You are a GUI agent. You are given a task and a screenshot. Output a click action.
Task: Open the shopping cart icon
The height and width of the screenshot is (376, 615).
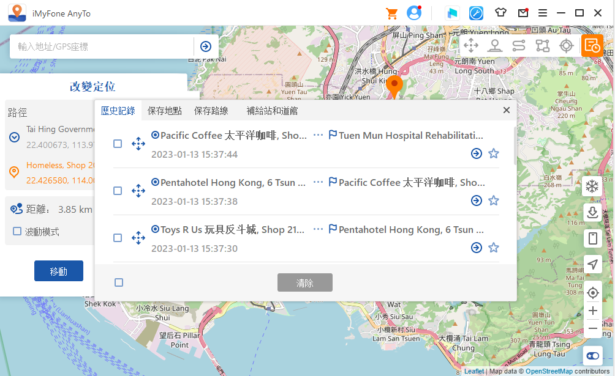(x=391, y=13)
